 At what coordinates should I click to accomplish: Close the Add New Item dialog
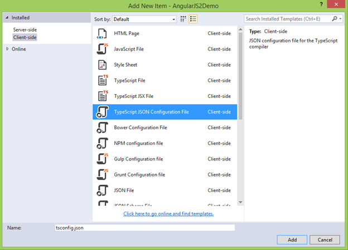[336, 4]
